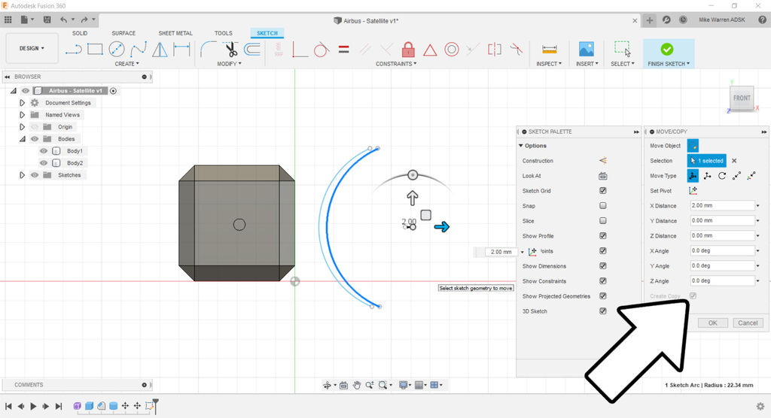Collapse the Bodies folder
This screenshot has height=418, width=771.
(22, 139)
